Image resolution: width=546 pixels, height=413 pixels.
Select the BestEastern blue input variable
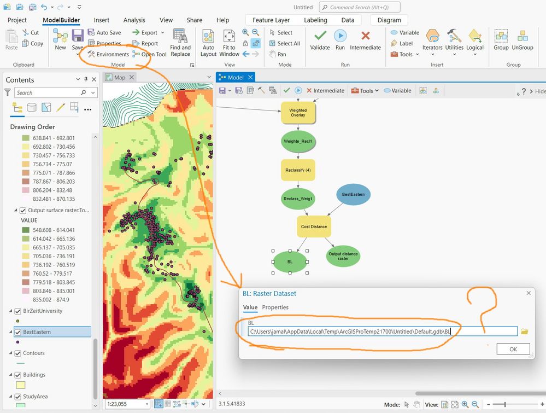(x=353, y=195)
